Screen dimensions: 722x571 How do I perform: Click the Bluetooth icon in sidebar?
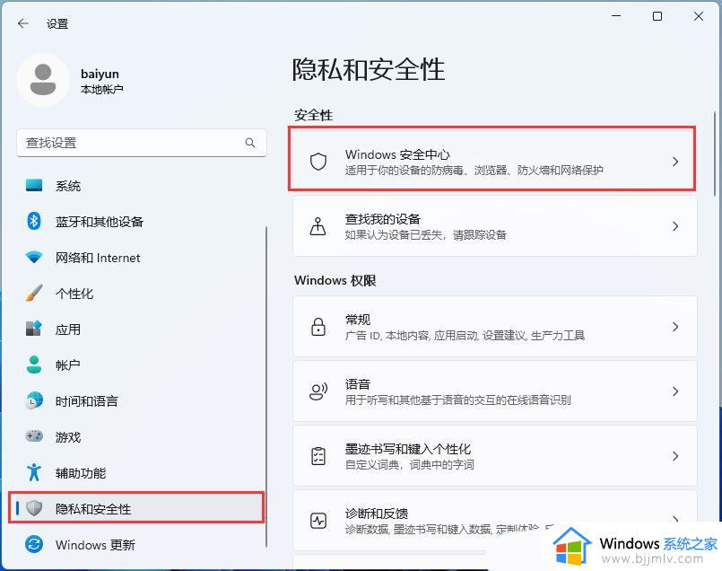click(34, 221)
